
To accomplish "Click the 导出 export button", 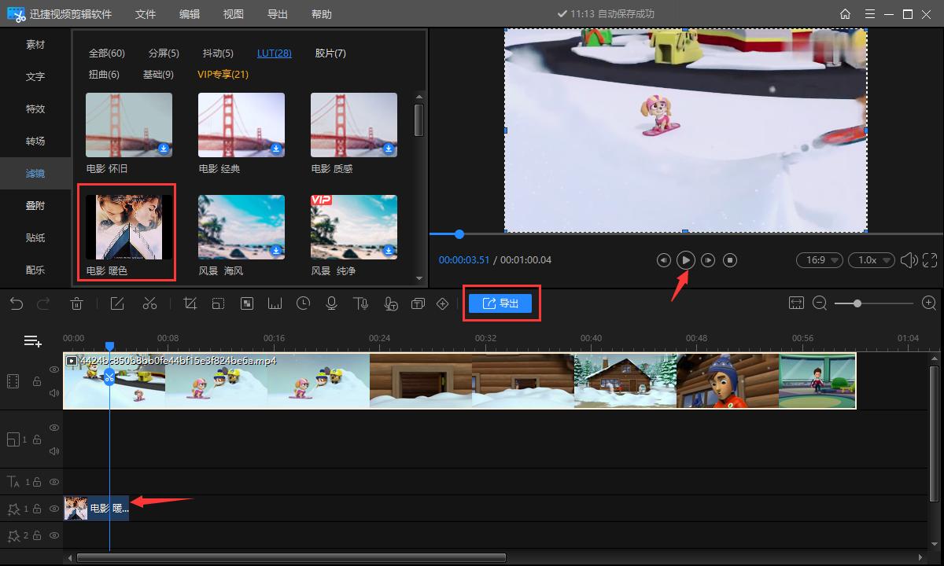I will tap(500, 303).
